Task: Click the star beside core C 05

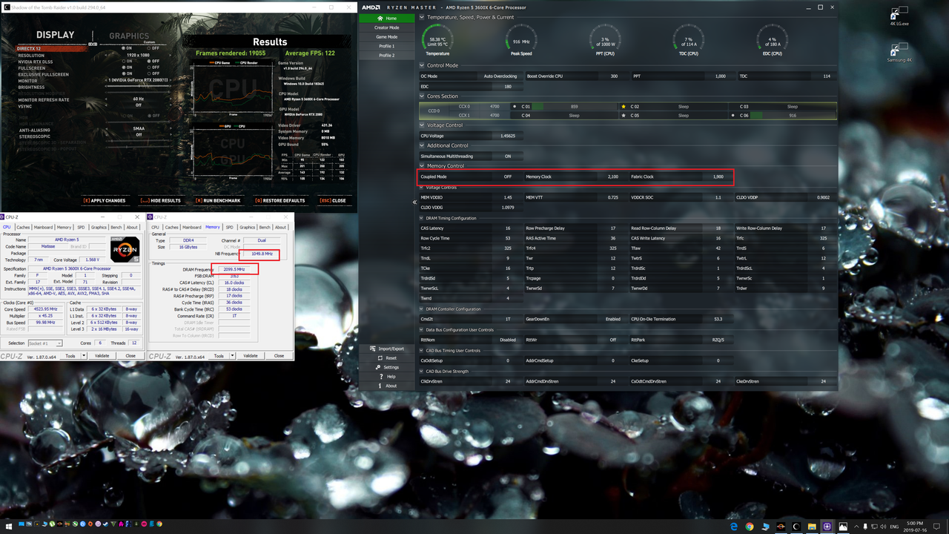Action: [624, 116]
